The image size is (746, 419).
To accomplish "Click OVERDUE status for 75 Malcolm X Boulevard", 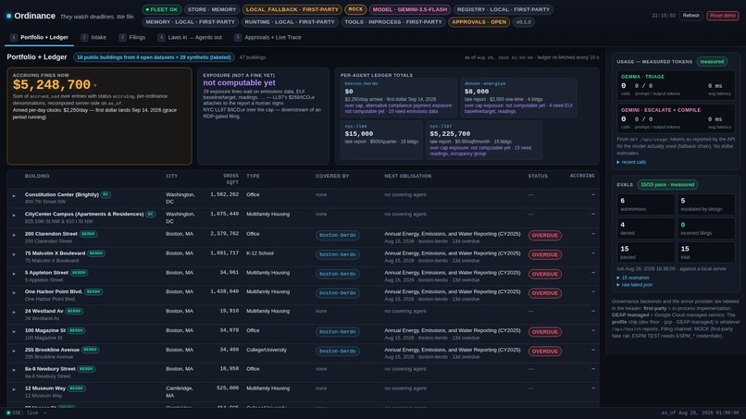I will pos(545,255).
